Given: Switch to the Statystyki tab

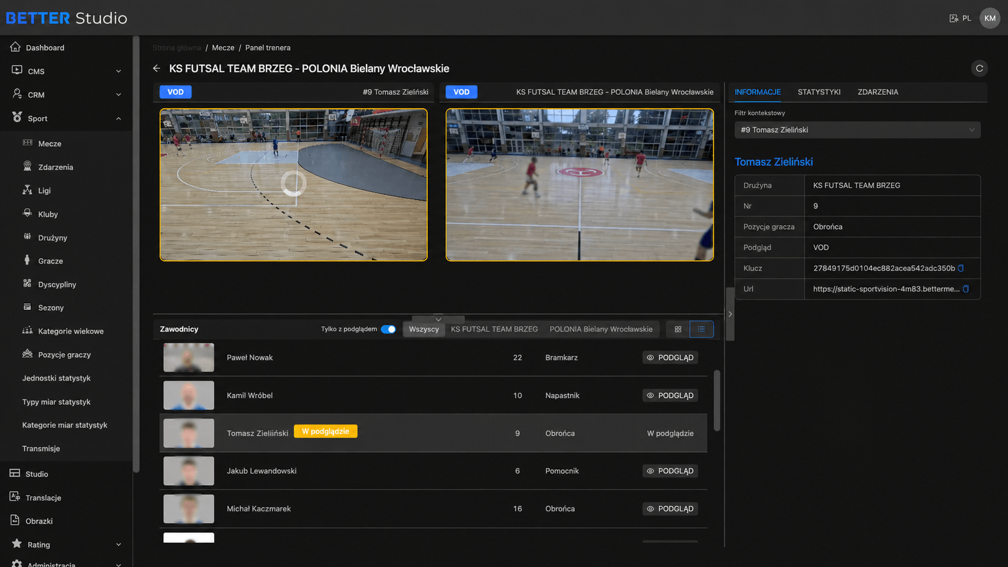Looking at the screenshot, I should [819, 92].
